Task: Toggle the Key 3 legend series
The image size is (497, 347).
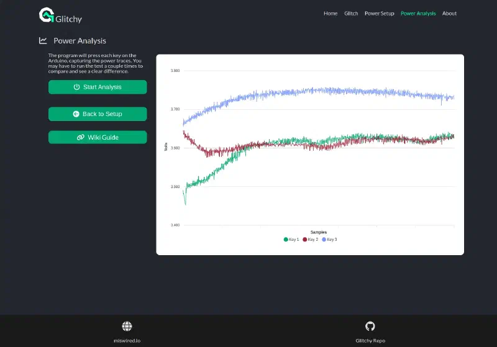Action: [x=329, y=240]
